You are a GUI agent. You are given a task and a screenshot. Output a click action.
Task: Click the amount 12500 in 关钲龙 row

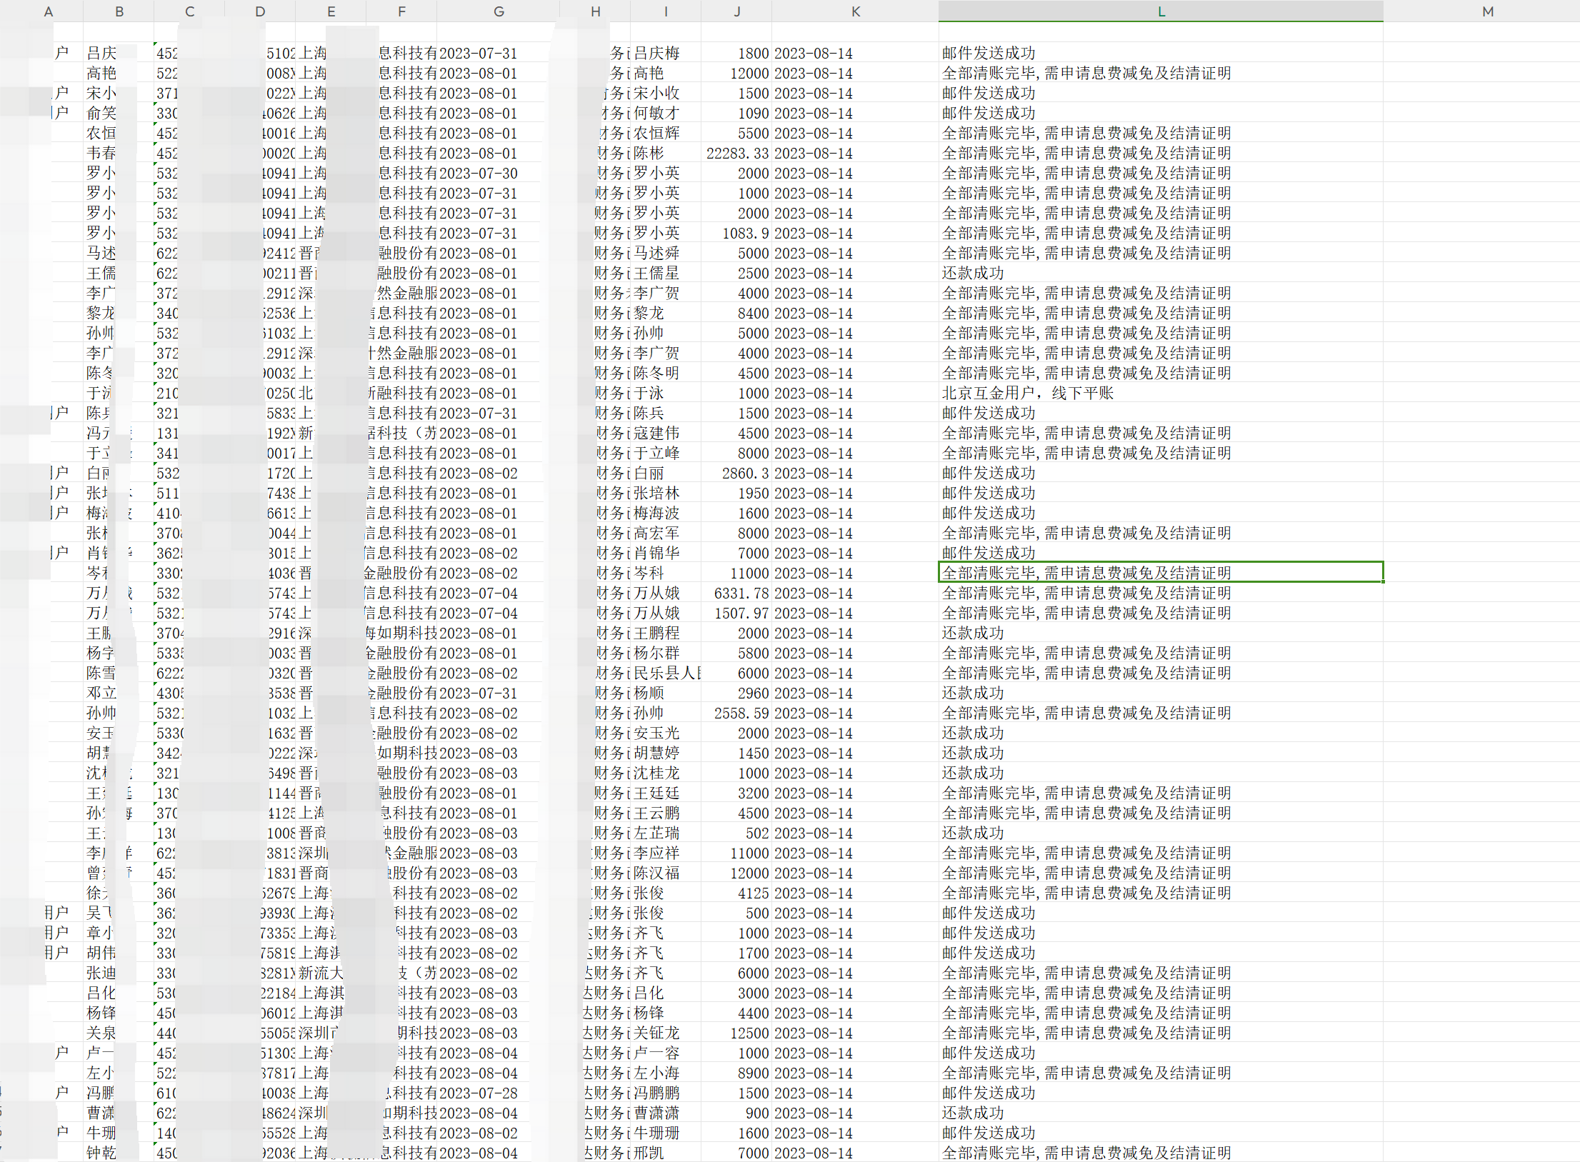736,1033
